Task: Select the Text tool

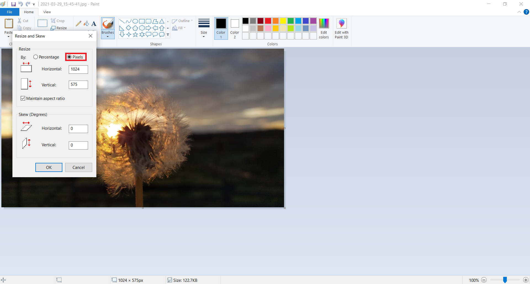Action: pyautogui.click(x=94, y=24)
